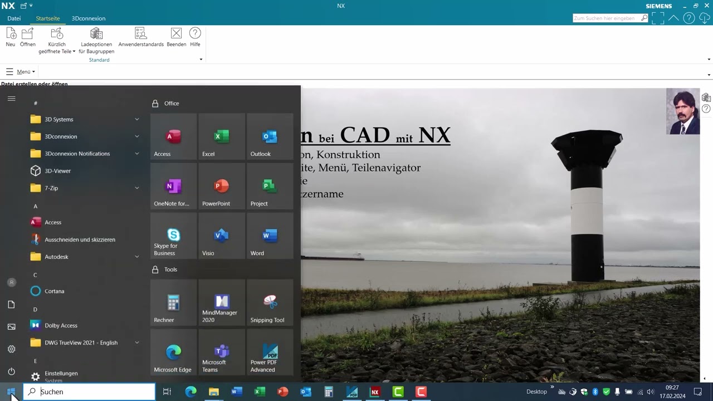The height and width of the screenshot is (401, 713).
Task: Launch MindManager 2020 tile
Action: [222, 302]
